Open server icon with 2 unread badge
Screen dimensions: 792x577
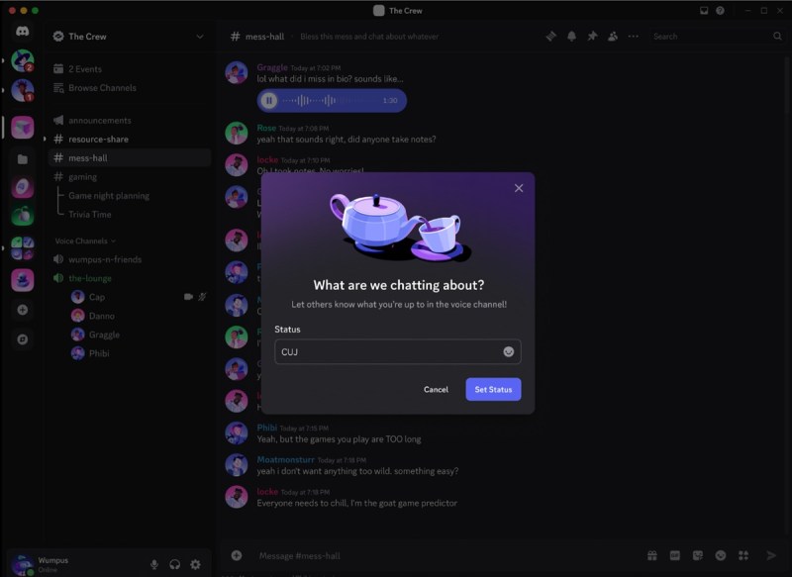23,60
